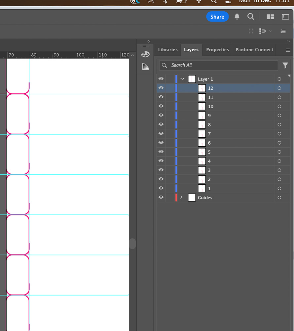Viewport: 294px width, 331px height.
Task: Open the snap options dropdown arrow
Action: (x=271, y=31)
